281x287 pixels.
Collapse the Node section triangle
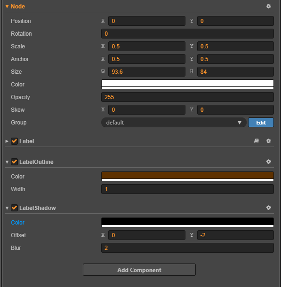point(7,7)
